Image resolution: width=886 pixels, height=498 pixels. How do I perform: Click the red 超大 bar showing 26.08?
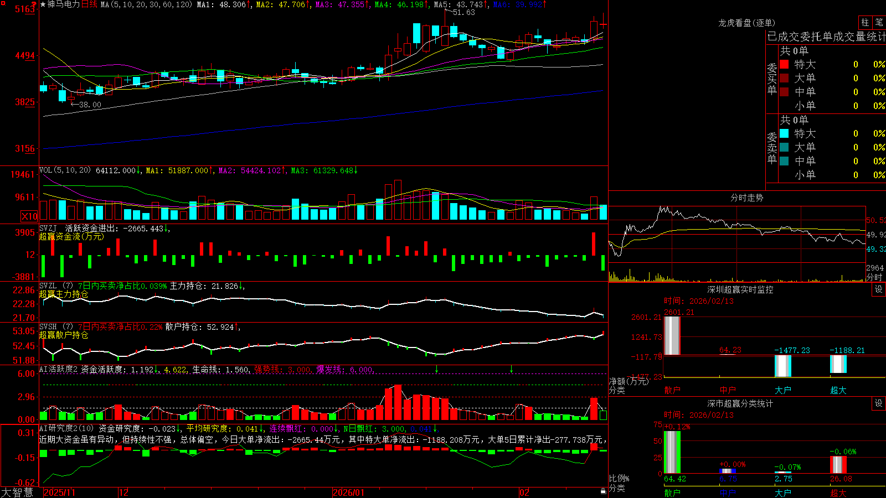838,465
